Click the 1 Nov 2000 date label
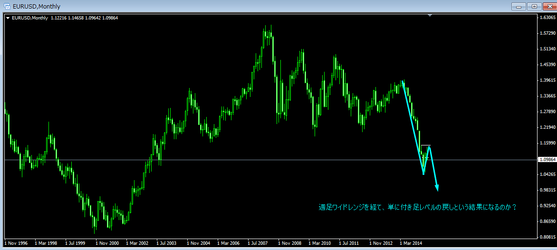 107,243
